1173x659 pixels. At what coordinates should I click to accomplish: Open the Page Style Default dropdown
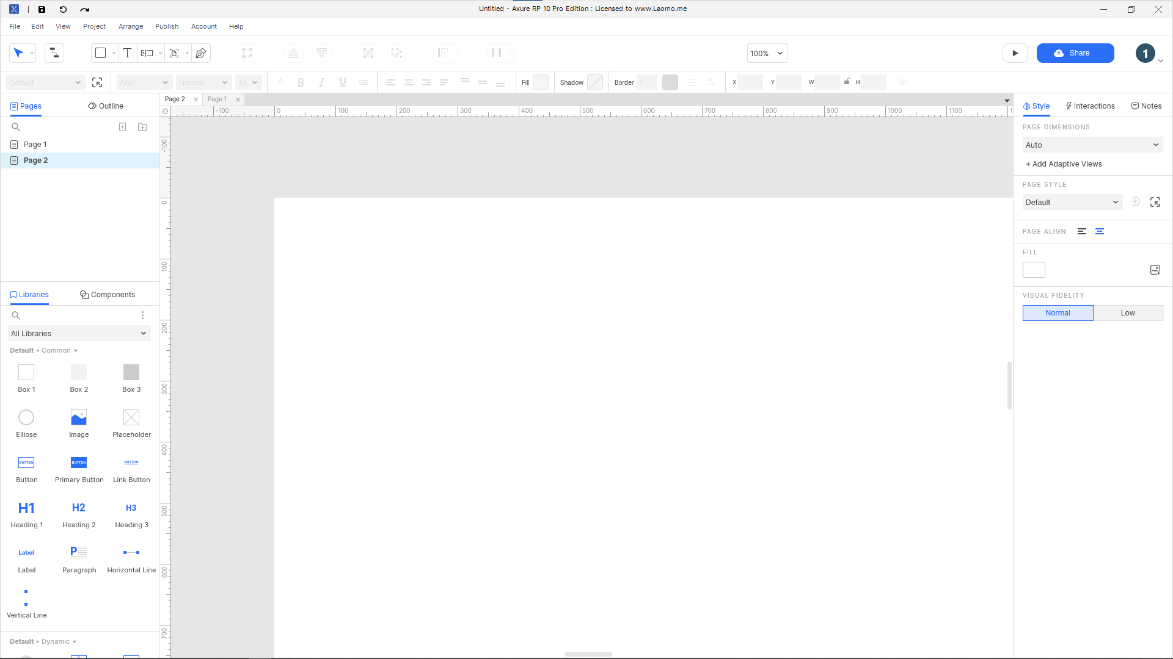[1072, 202]
